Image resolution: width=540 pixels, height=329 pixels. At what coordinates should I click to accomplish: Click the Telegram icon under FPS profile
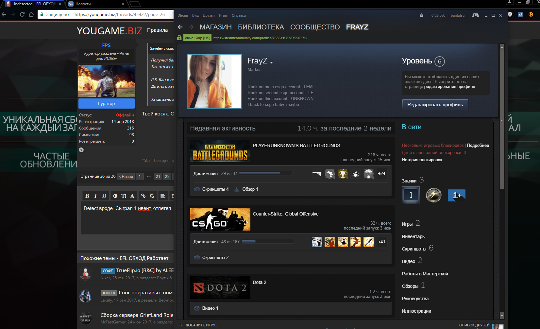81,150
